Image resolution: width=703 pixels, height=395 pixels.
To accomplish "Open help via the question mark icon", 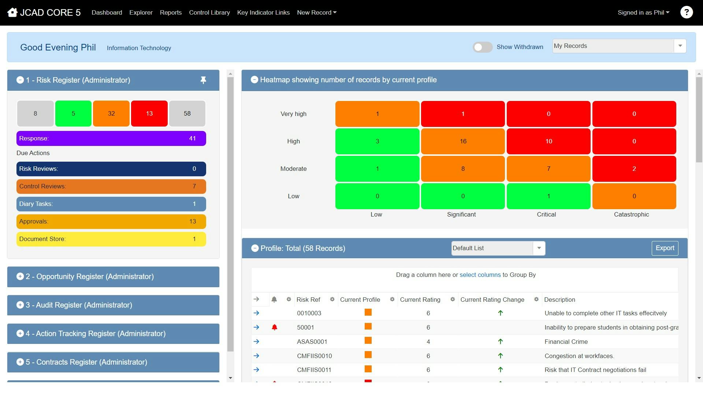I will click(687, 12).
